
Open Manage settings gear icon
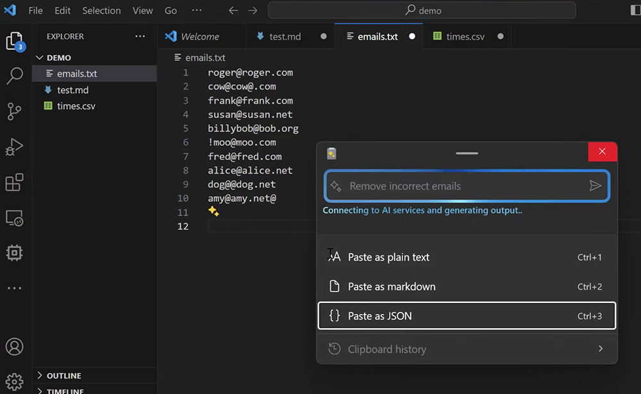tap(14, 382)
